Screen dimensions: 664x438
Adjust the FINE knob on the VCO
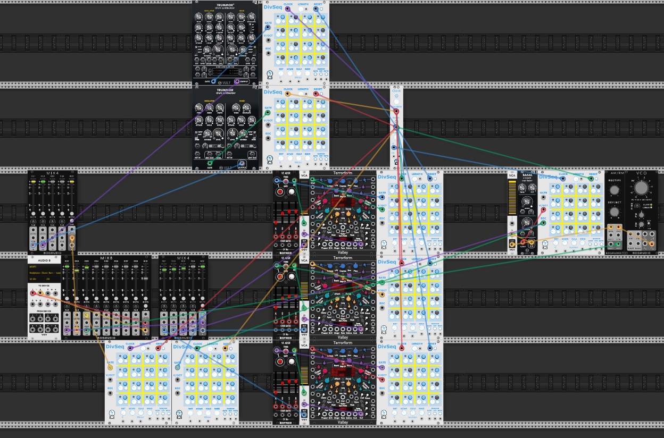pyautogui.click(x=637, y=206)
